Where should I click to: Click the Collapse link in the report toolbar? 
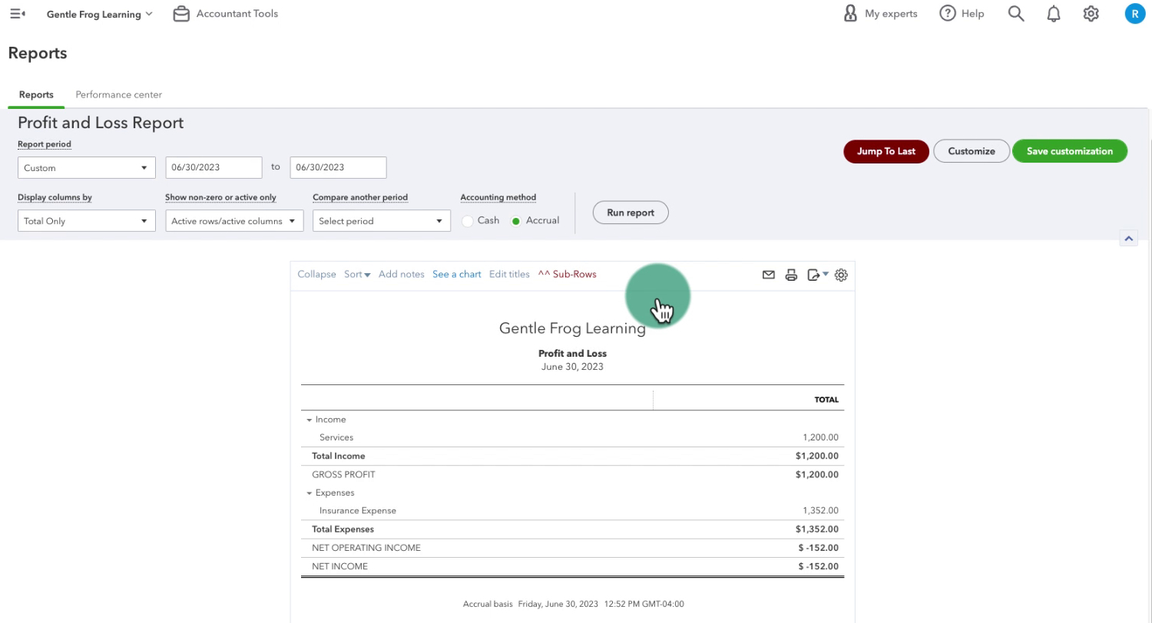coord(316,275)
